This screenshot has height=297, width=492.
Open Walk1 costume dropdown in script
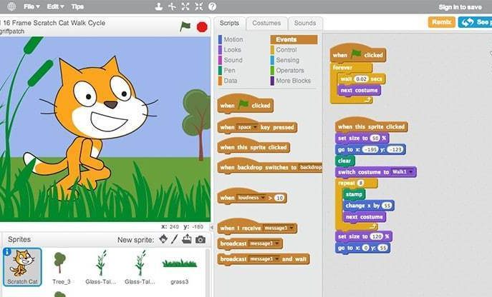click(402, 172)
